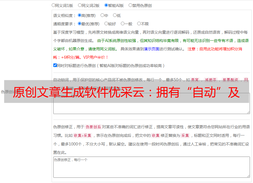
Task: Select the 同义词1版 radio option
Action: click(x=53, y=5)
